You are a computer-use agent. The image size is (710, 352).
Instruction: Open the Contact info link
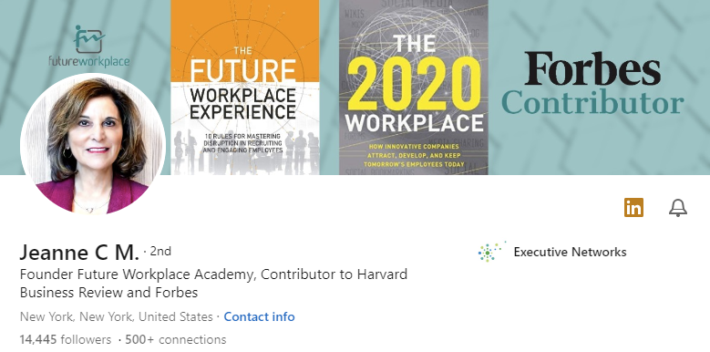point(259,316)
